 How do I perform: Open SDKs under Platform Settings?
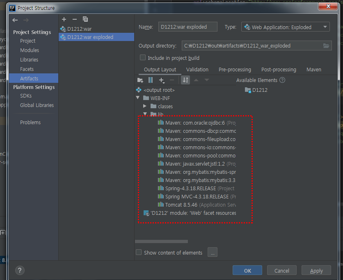(x=26, y=96)
